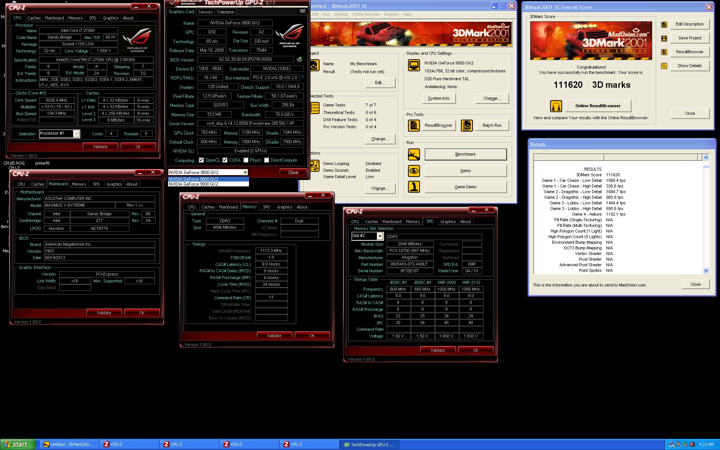Click the Demo eye icon
This screenshot has width=720, height=450.
tap(414, 171)
